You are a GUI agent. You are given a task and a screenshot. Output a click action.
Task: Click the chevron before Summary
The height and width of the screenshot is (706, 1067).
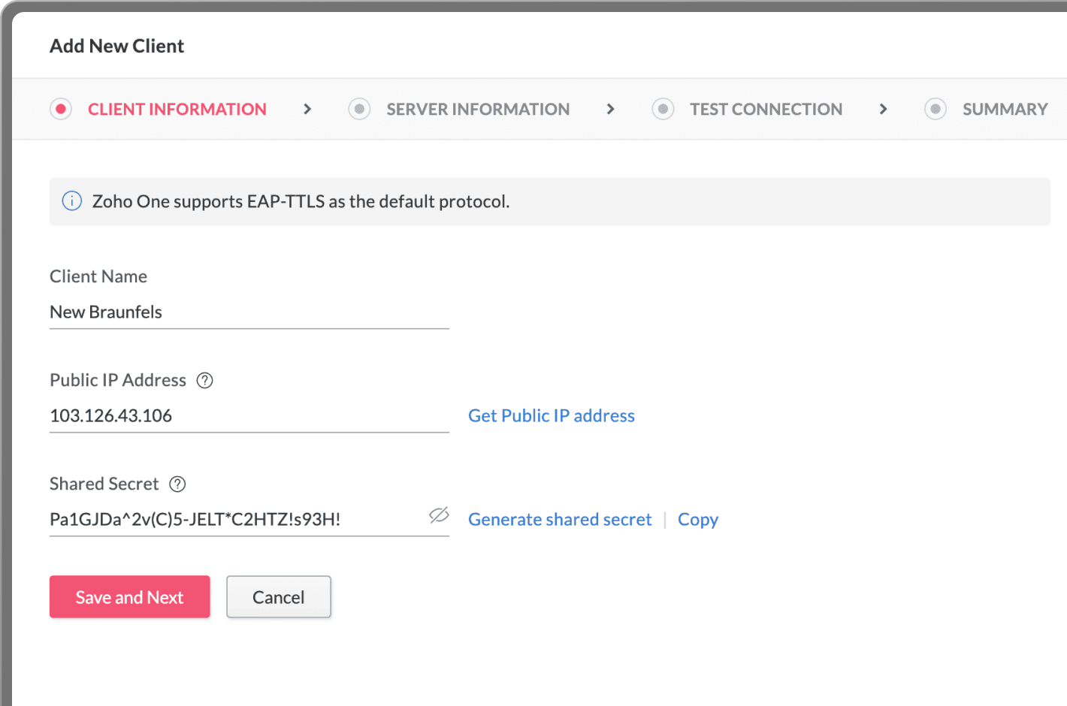pyautogui.click(x=883, y=109)
